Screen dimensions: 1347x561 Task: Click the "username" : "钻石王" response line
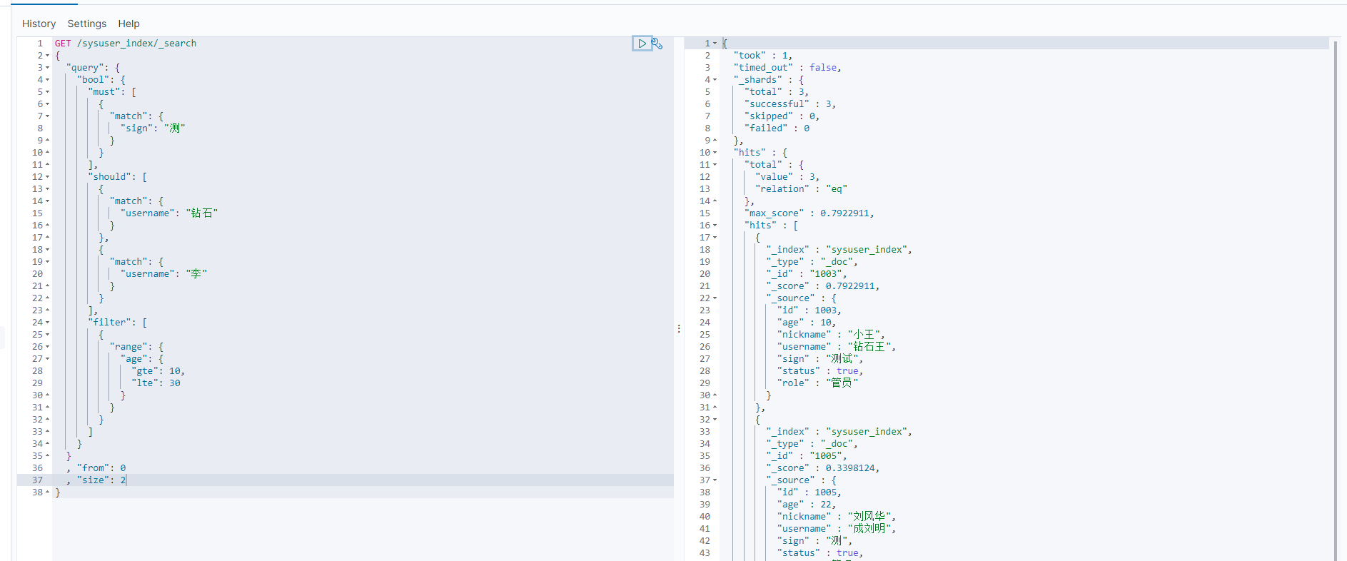point(837,347)
